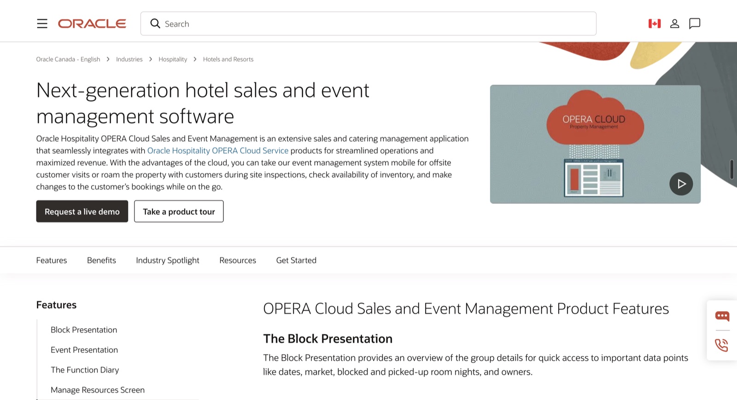The image size is (737, 400).
Task: Click OPERA Cloud Sales Product Features heading
Action: click(x=466, y=308)
